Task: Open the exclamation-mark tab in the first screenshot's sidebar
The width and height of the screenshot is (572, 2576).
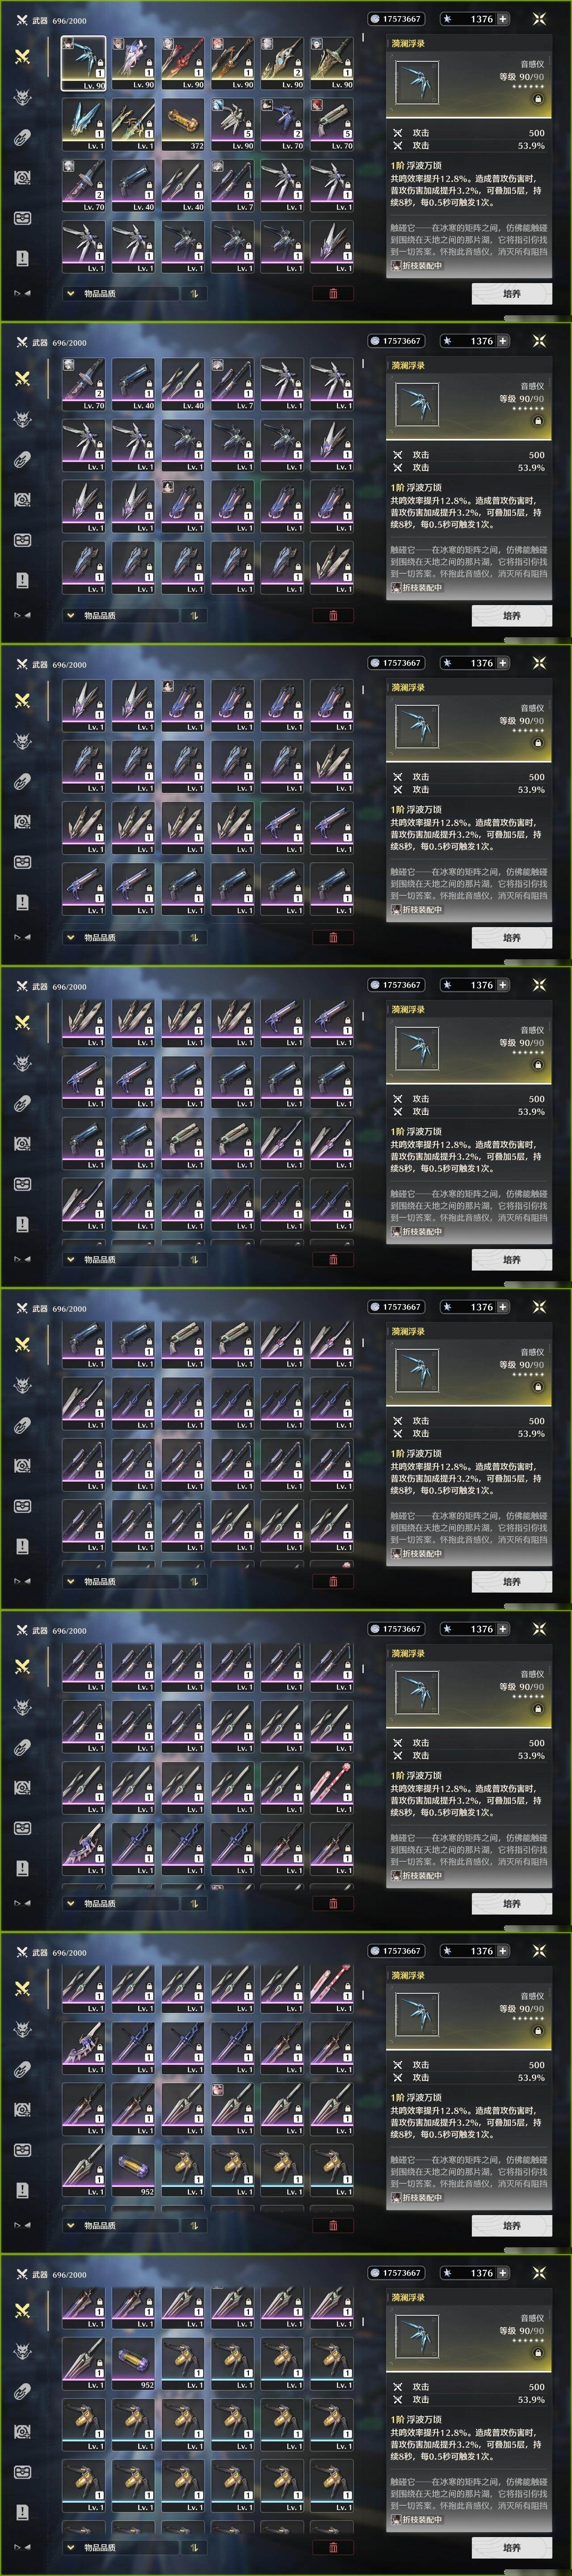Action: [22, 258]
